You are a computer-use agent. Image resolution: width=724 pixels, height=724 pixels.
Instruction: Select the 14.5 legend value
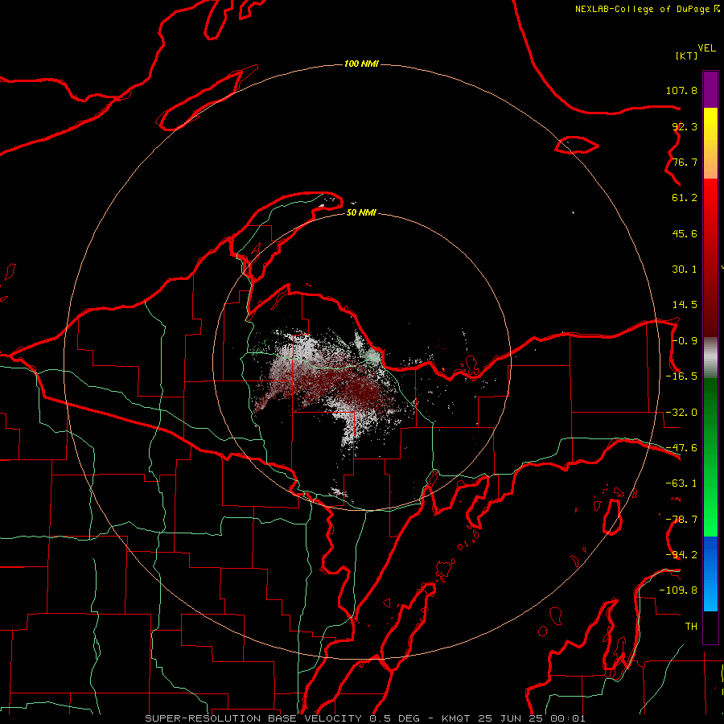click(685, 305)
